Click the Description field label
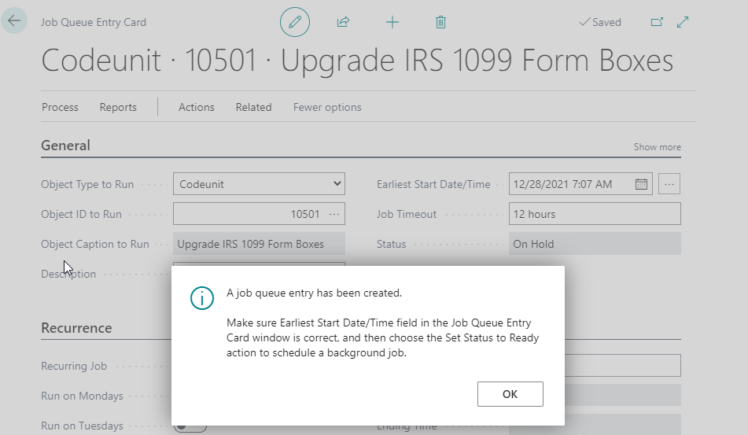Viewport: 748px width, 435px height. 68,274
